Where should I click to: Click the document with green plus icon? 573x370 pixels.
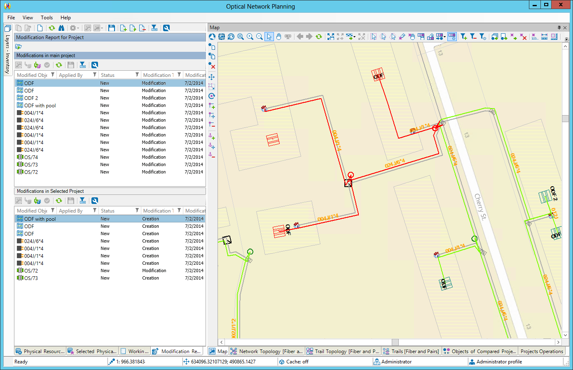[123, 28]
